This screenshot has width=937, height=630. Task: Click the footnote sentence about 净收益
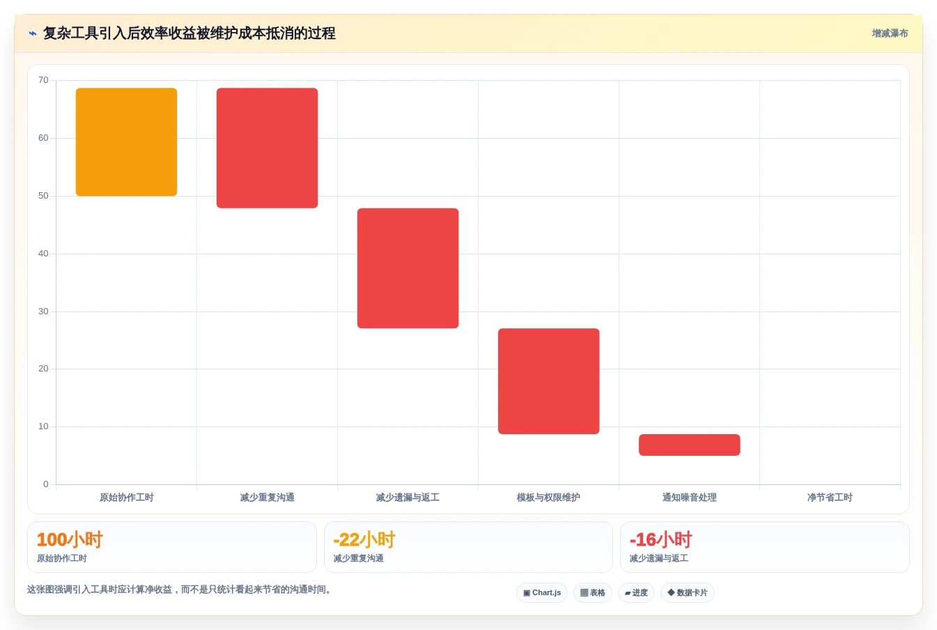[180, 590]
